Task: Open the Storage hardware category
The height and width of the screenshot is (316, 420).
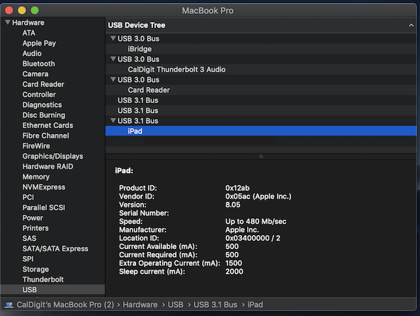Action: coord(35,269)
